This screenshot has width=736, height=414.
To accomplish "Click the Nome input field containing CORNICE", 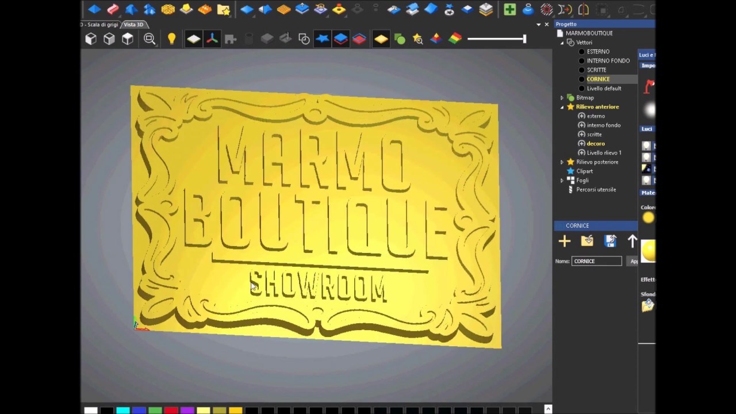I will (x=596, y=261).
